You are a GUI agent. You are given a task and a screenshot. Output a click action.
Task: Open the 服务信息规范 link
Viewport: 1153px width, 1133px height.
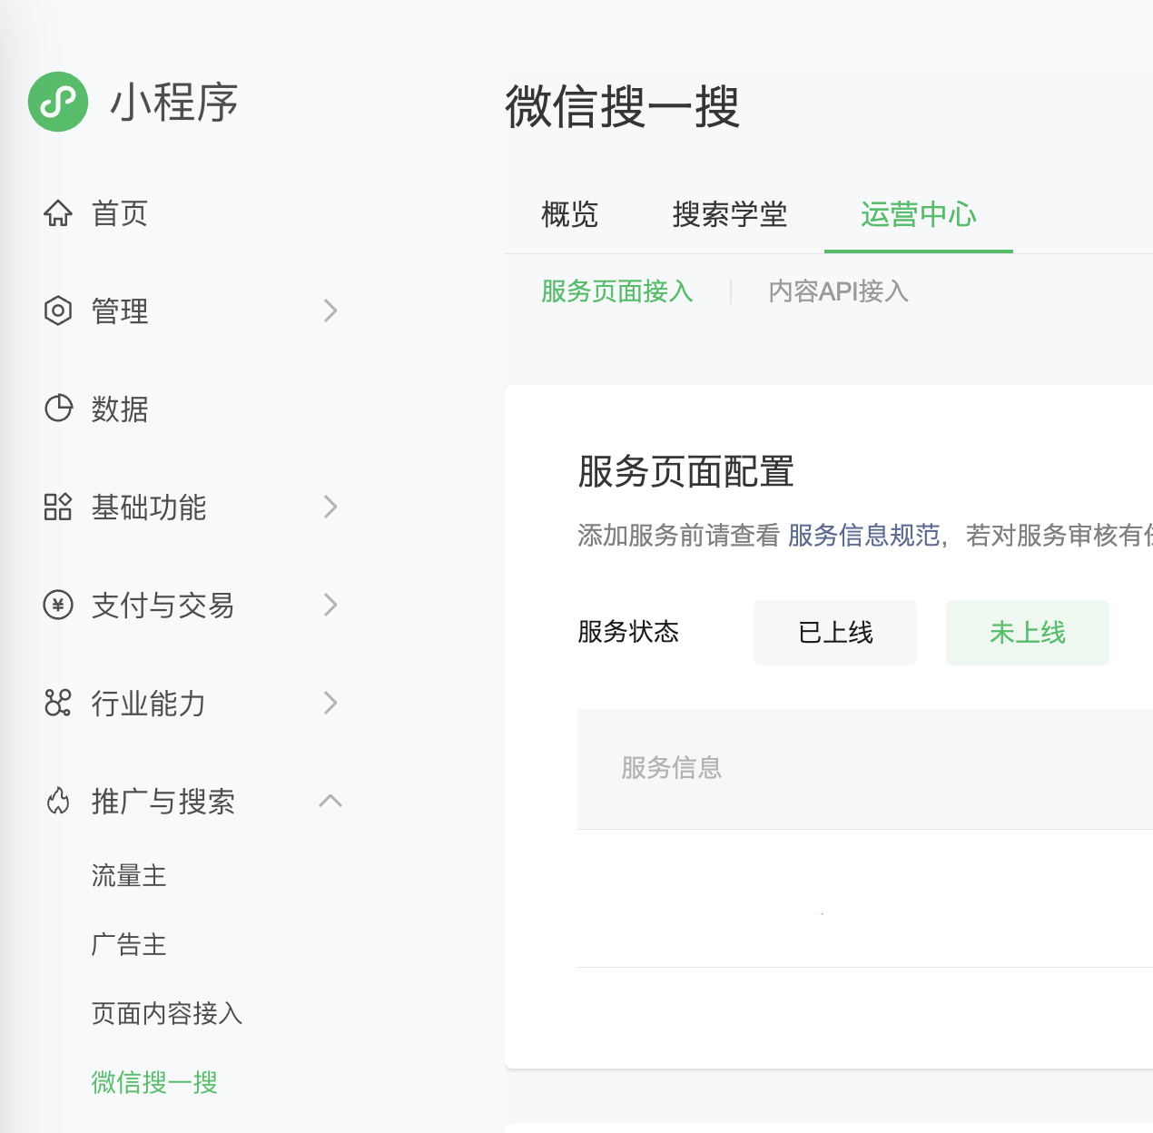(863, 535)
